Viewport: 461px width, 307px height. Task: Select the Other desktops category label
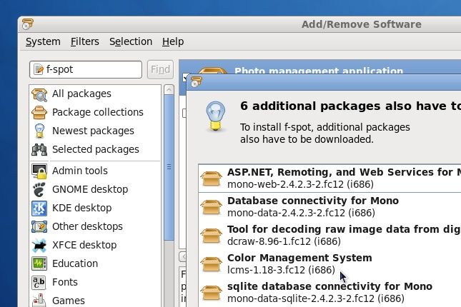pos(87,226)
